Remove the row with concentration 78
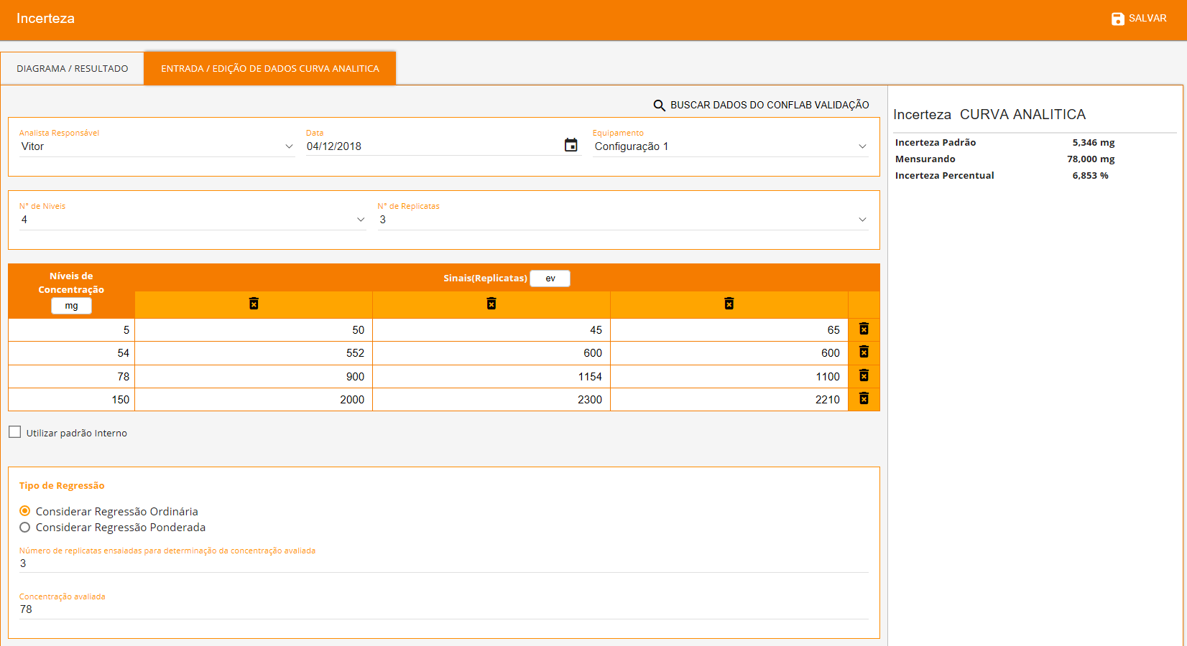The width and height of the screenshot is (1187, 646). 864,375
